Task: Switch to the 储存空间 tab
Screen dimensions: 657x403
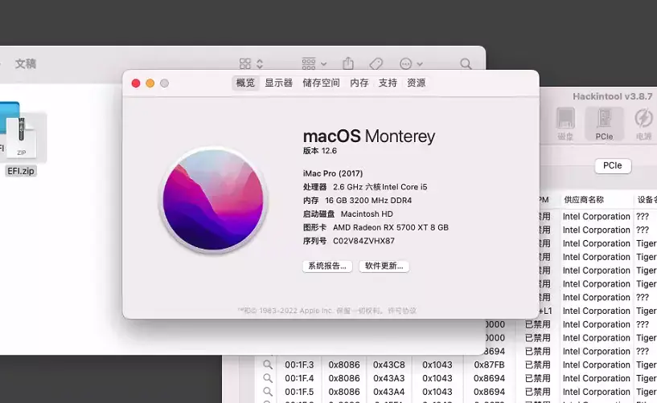Action: pos(322,83)
